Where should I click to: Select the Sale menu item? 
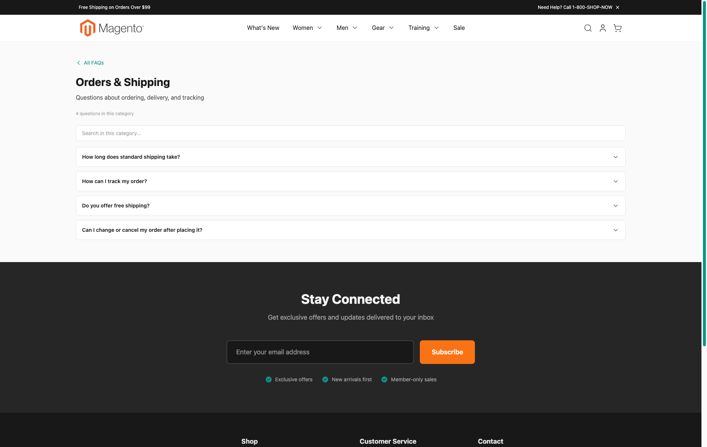click(x=459, y=28)
